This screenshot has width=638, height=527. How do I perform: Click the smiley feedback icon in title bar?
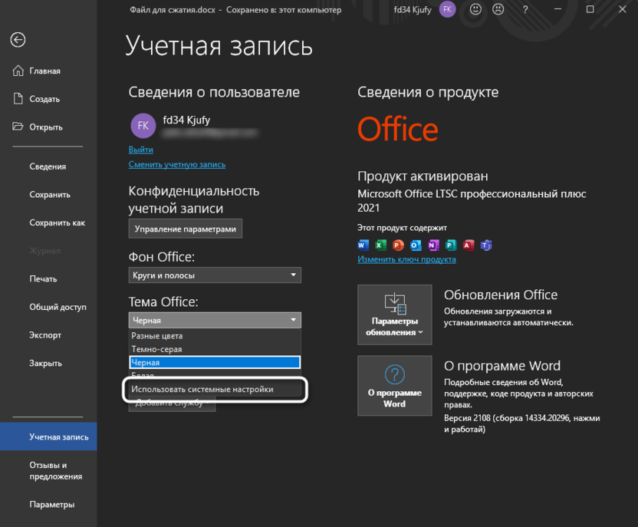coord(475,10)
